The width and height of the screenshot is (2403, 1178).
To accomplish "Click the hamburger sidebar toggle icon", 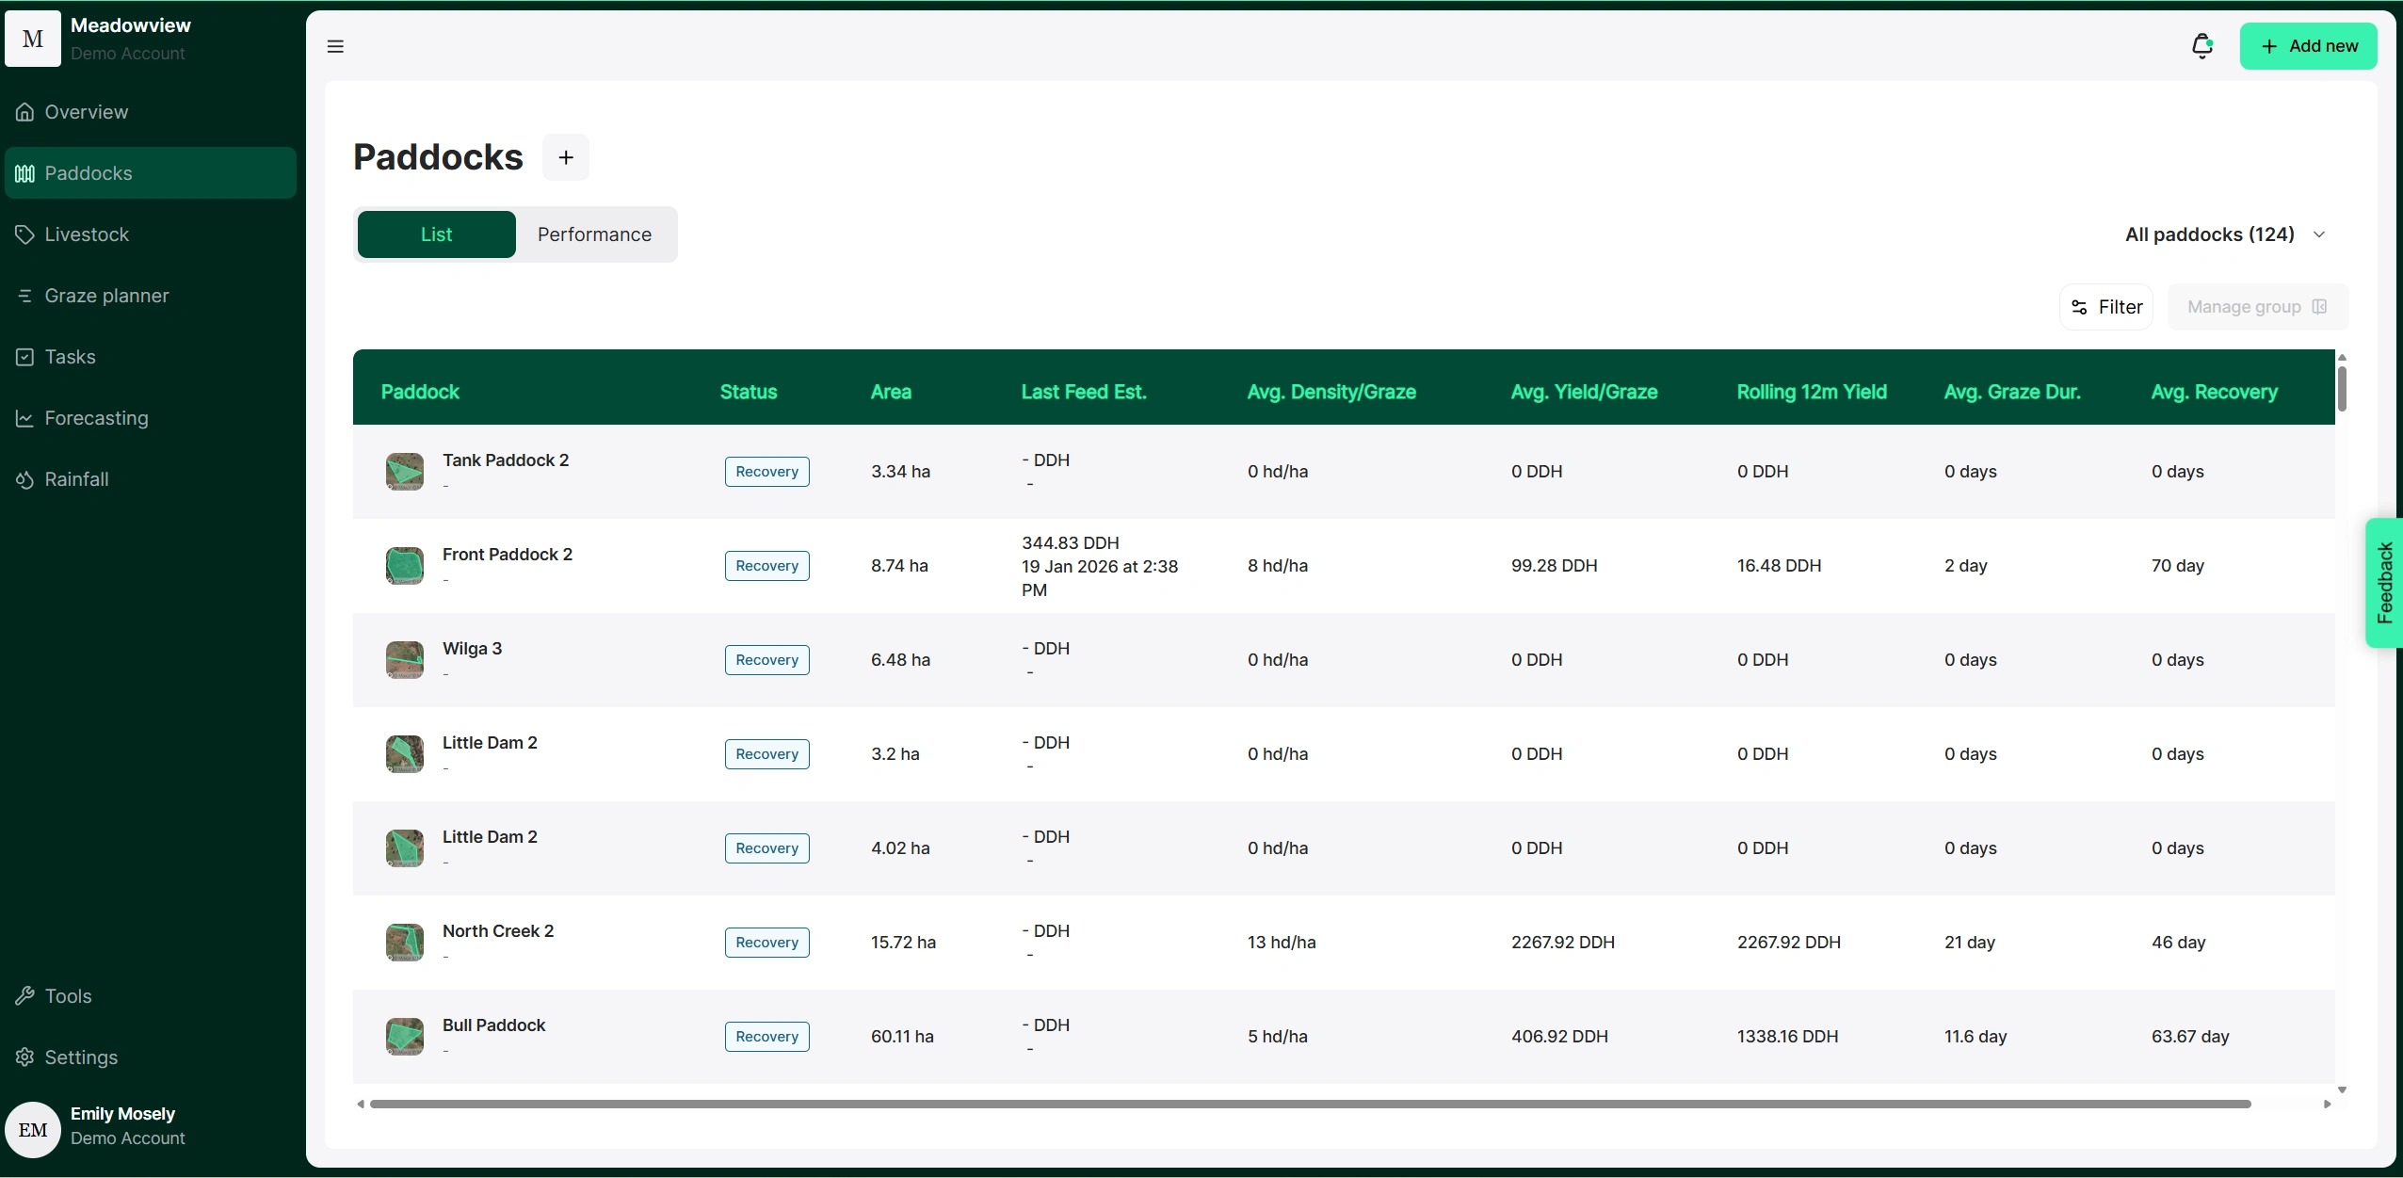I will [x=335, y=46].
